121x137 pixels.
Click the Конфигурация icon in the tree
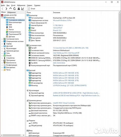click(5, 65)
